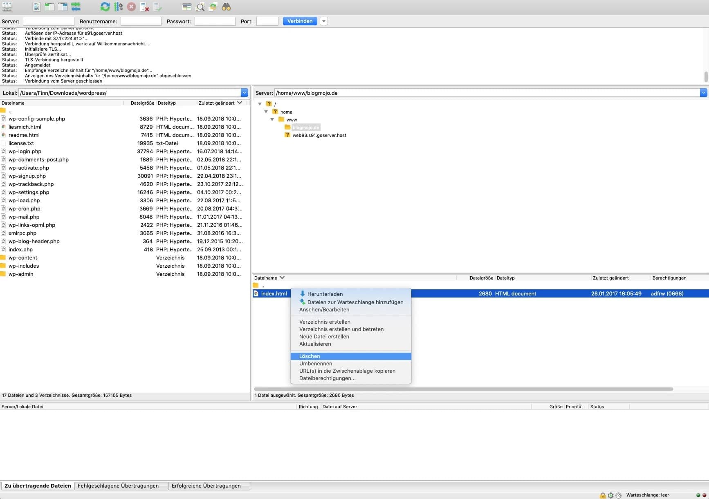
Task: Toggle the transfer queue display icon
Action: pos(76,7)
